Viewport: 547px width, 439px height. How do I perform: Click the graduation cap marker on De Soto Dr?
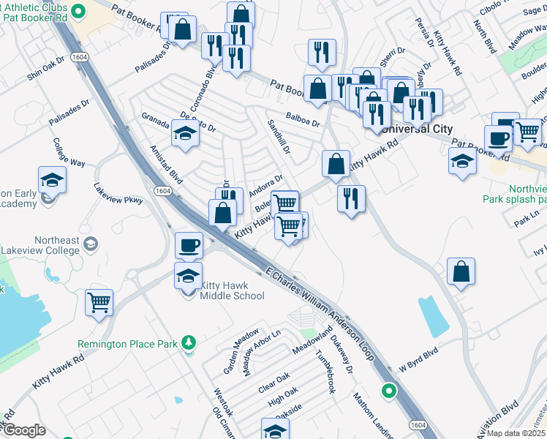tap(186, 133)
